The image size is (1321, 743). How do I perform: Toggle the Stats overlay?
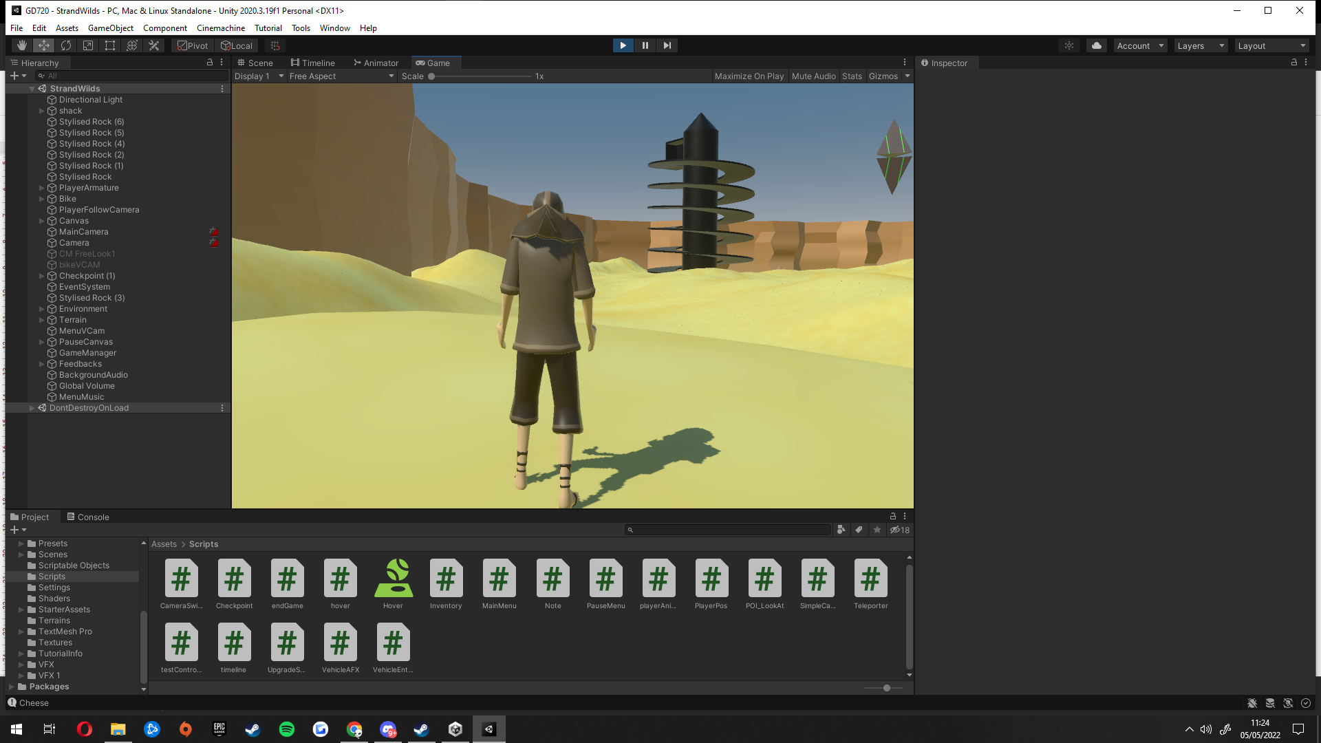[852, 76]
